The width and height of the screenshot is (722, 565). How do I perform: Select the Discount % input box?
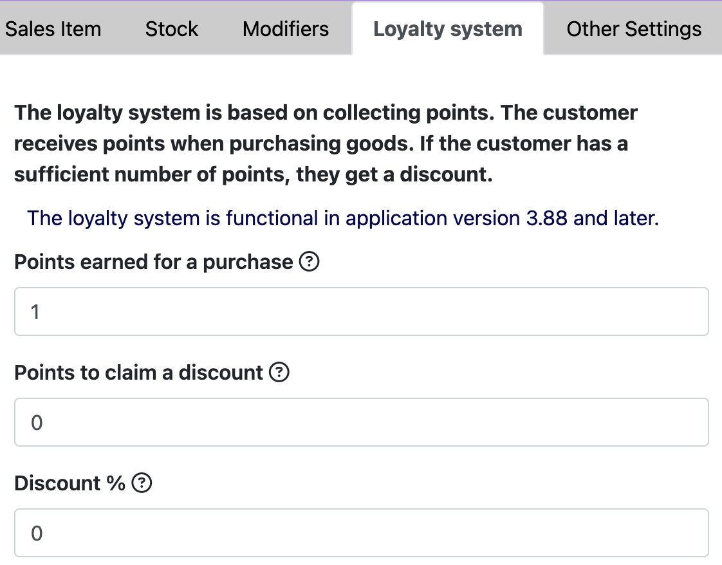point(362,533)
